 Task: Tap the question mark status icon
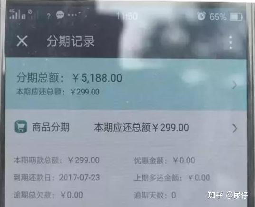point(48,16)
